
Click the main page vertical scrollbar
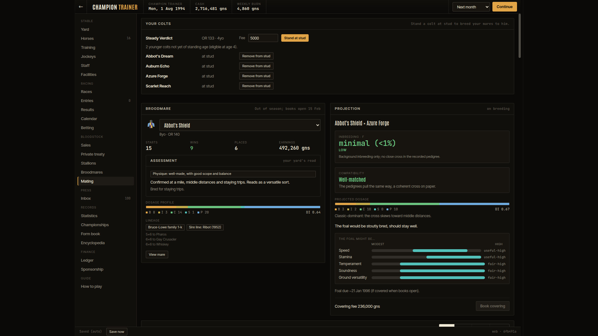coord(520,36)
